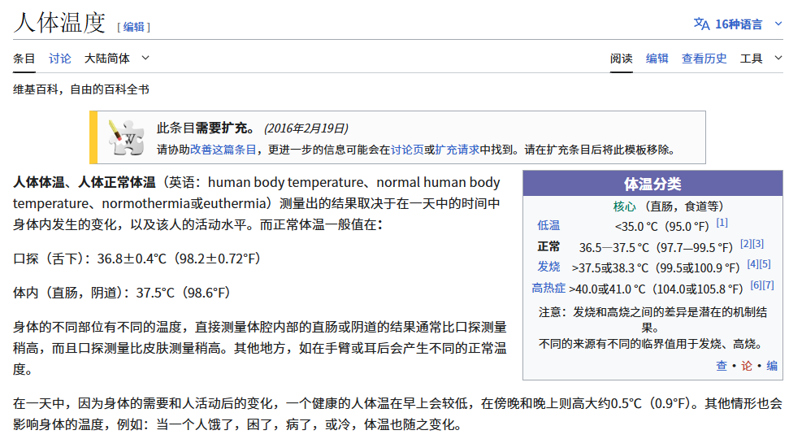The width and height of the screenshot is (789, 439).
Task: Click the wiki puzzle expansion icon
Action: point(127,137)
